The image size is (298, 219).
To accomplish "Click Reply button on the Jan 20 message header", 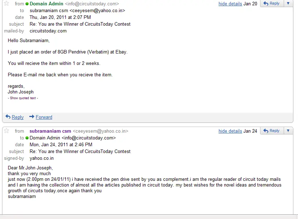I will [x=272, y=4].
